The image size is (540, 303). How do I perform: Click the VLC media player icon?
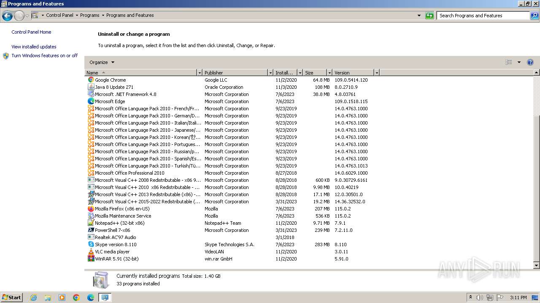(x=91, y=252)
